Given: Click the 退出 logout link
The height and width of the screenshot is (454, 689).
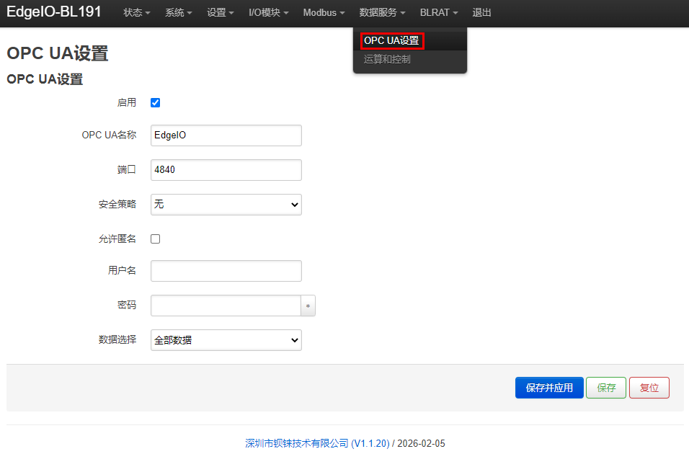Looking at the screenshot, I should coord(481,13).
